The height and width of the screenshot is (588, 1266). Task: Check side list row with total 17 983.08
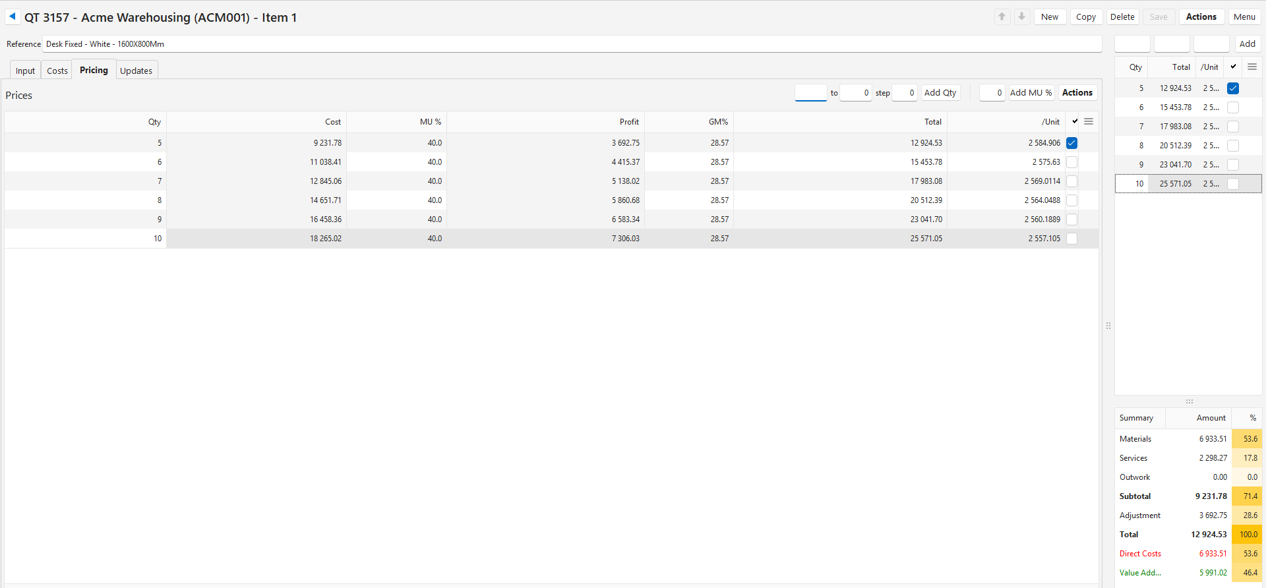(x=1233, y=127)
